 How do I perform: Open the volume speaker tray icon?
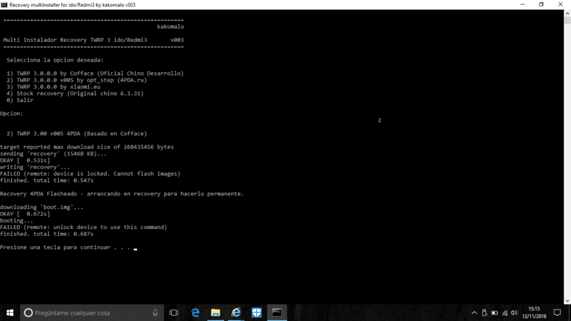(x=514, y=313)
